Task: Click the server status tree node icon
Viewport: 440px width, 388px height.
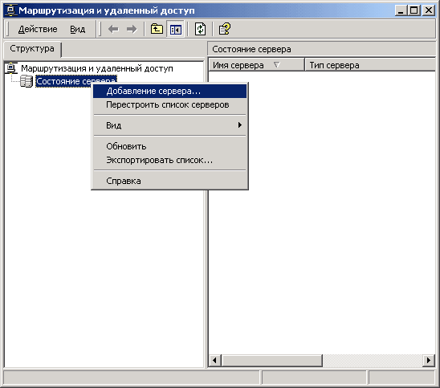Action: click(26, 81)
